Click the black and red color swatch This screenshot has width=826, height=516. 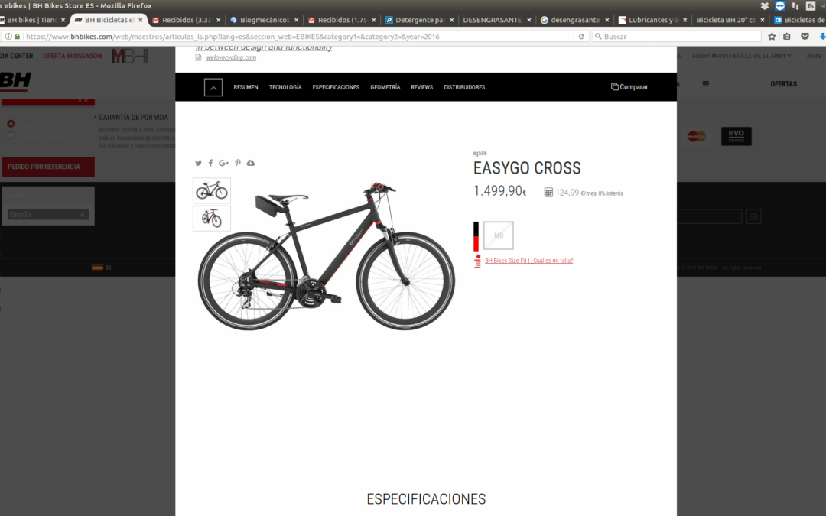476,236
